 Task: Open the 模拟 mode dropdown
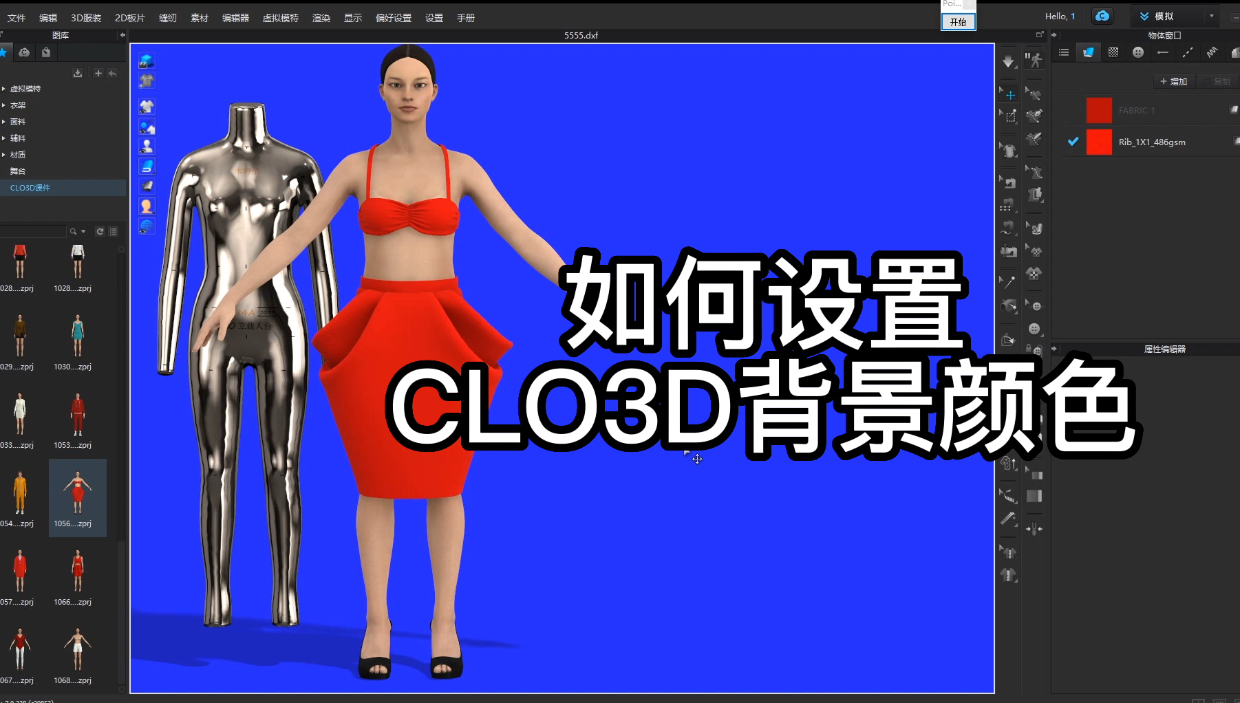1211,16
